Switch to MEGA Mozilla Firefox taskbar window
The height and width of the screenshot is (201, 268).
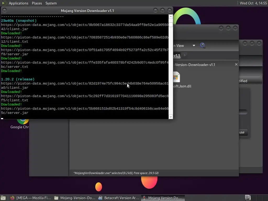tap(30, 198)
